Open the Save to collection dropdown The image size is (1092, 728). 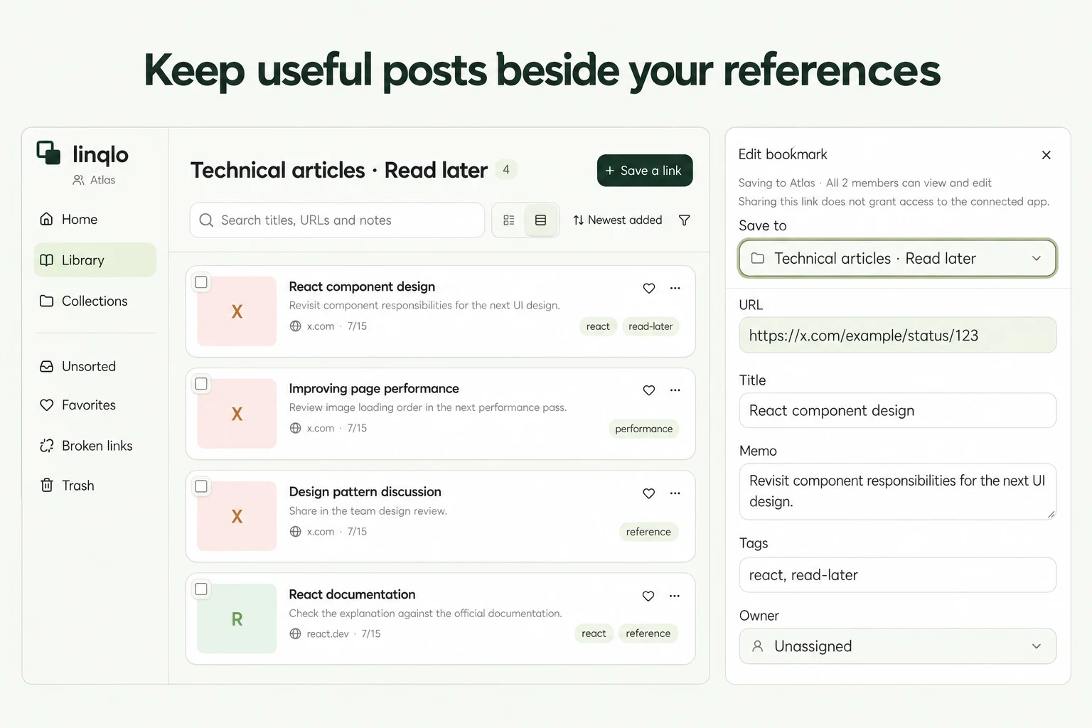[x=897, y=258]
